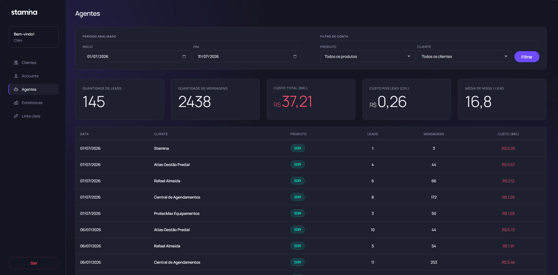Click the Custo Total value R$ 37,21

(293, 102)
